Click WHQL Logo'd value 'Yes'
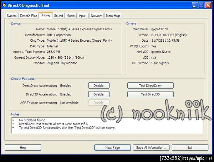Viewport: 214px width, 162px height. (154, 46)
